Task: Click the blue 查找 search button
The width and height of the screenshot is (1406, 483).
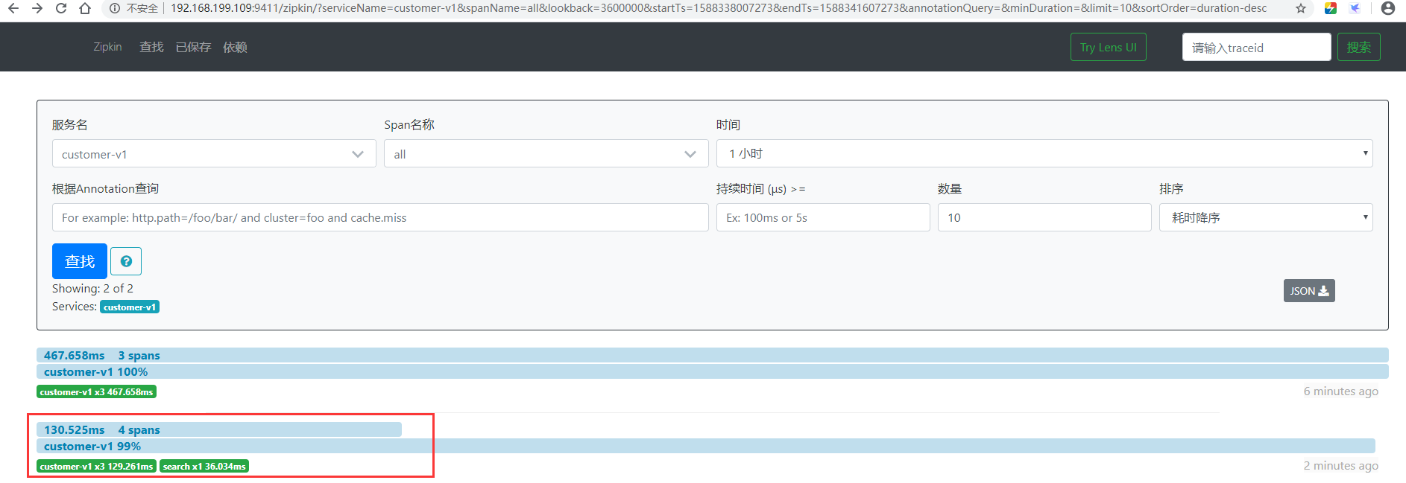Action: coord(80,261)
